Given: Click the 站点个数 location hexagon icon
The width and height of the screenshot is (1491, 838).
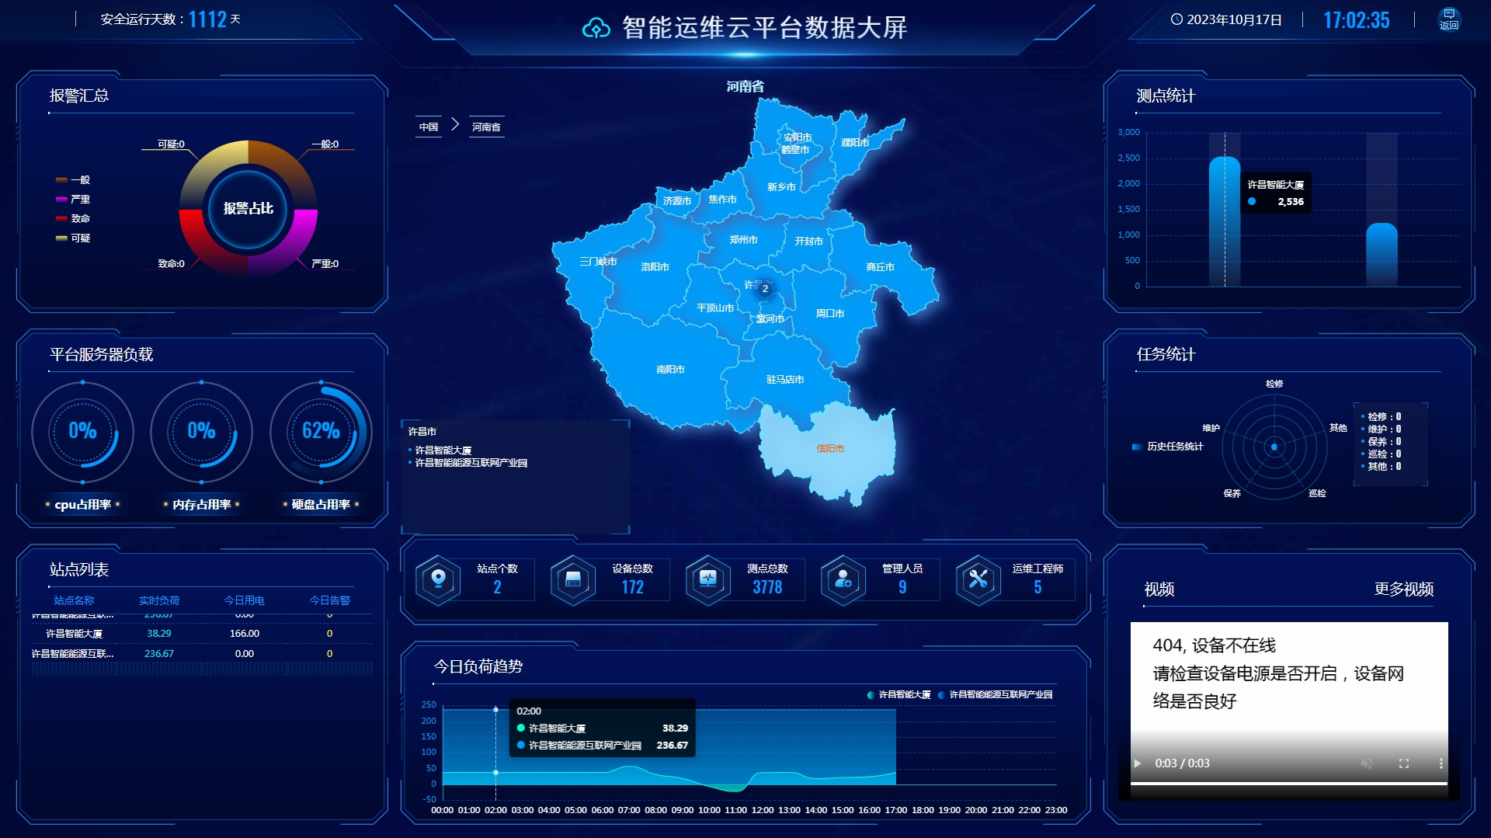Looking at the screenshot, I should point(438,579).
